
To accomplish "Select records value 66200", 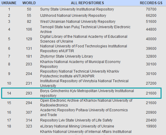I will (151, 16).
